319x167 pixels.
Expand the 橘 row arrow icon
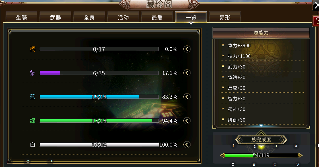tap(187, 49)
